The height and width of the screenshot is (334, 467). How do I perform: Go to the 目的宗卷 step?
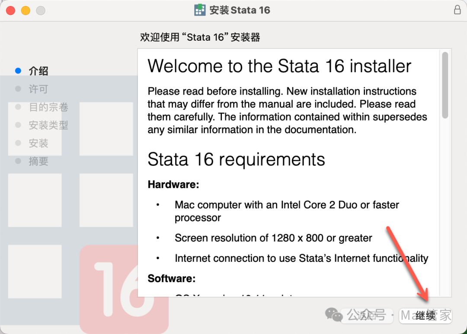pyautogui.click(x=48, y=107)
